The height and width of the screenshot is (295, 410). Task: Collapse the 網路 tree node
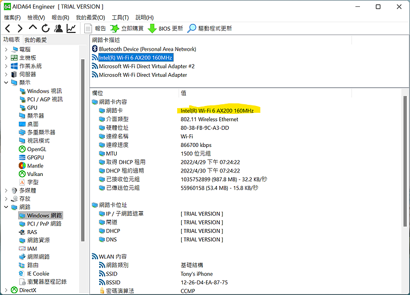(x=6, y=207)
